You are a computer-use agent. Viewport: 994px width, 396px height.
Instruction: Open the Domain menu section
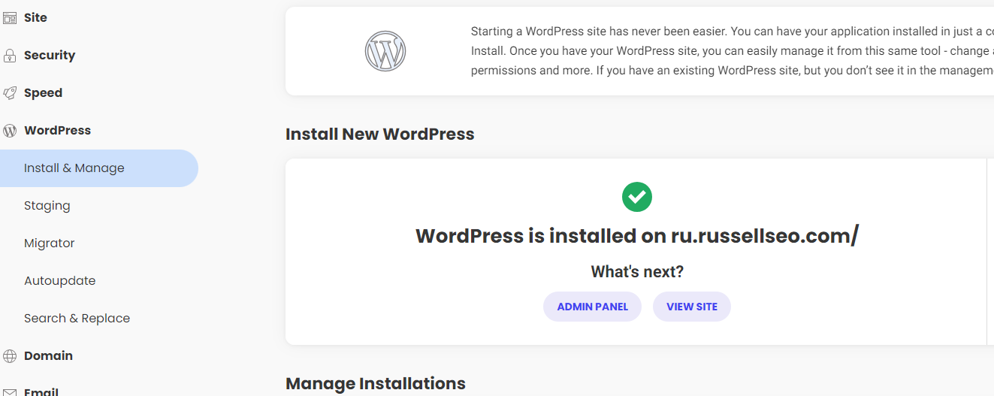click(48, 356)
